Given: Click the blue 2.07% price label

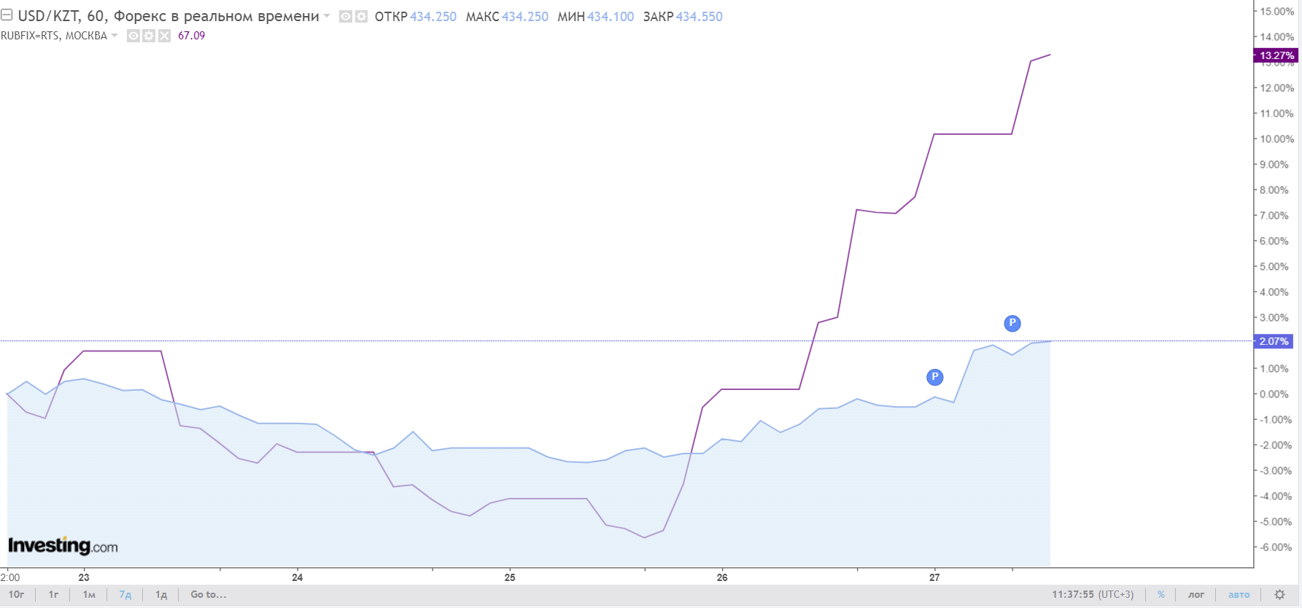Looking at the screenshot, I should point(1274,341).
